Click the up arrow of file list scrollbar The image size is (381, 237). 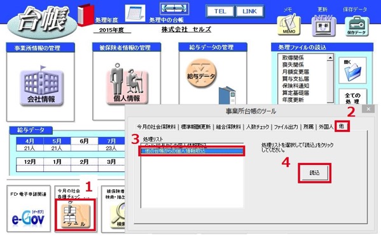pyautogui.click(x=330, y=58)
